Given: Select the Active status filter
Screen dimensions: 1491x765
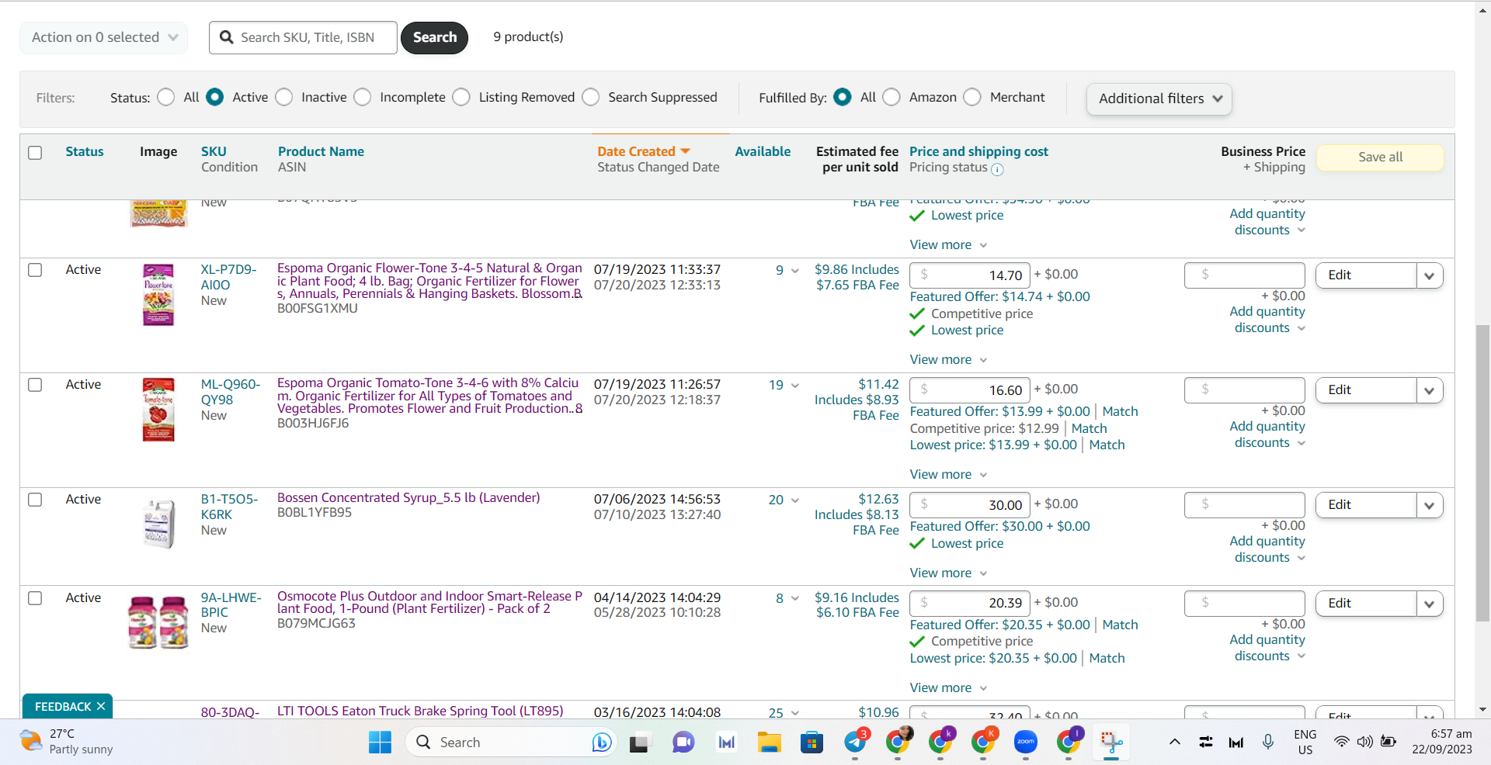Looking at the screenshot, I should click(215, 97).
